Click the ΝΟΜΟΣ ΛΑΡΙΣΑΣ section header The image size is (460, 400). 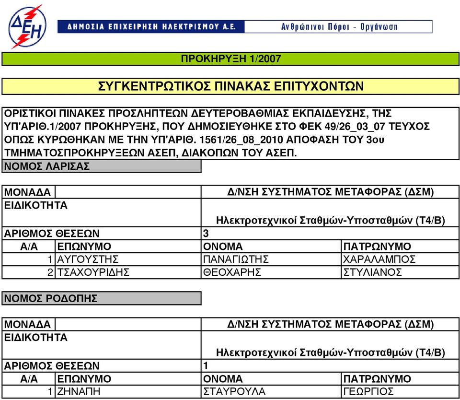click(x=102, y=166)
